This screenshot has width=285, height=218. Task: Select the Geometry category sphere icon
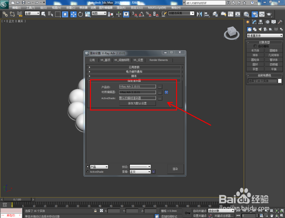coord(249,29)
